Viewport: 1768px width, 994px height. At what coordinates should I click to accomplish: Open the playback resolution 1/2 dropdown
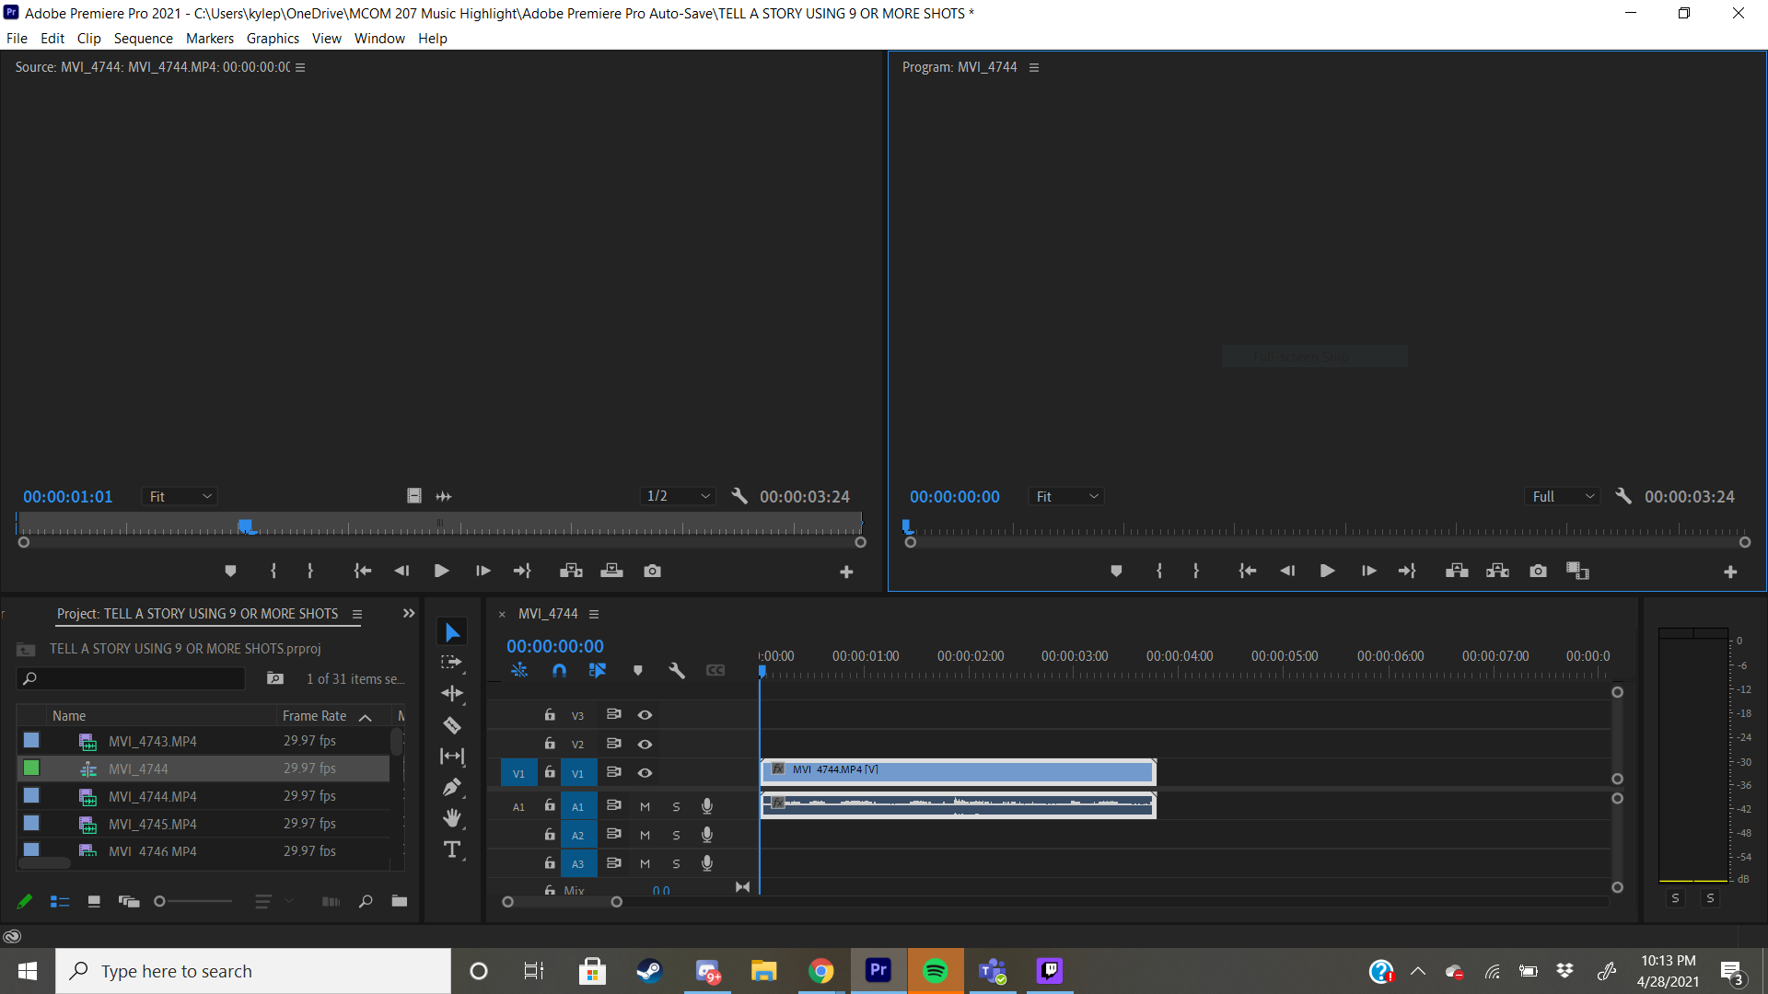679,496
